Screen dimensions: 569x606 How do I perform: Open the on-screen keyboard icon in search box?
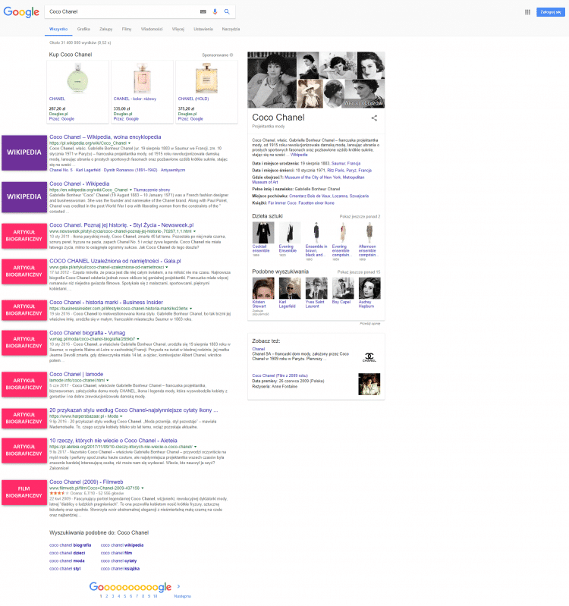(203, 11)
